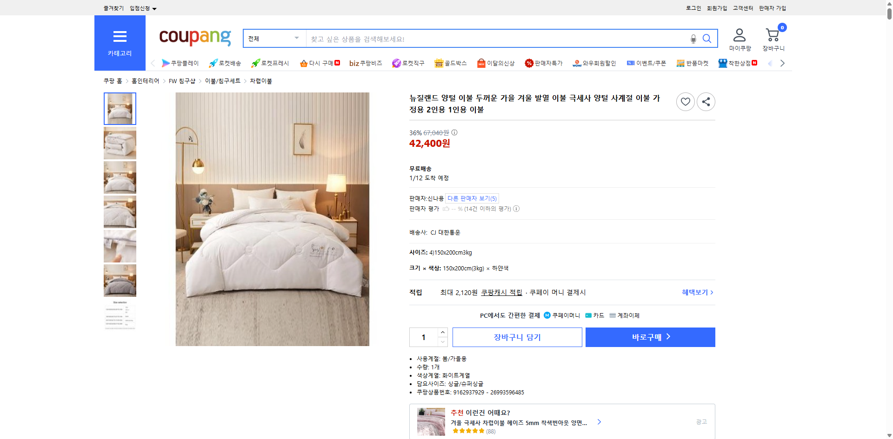Viewport: 893px width, 439px height.
Task: Open the 고객센터 menu item
Action: click(x=742, y=8)
